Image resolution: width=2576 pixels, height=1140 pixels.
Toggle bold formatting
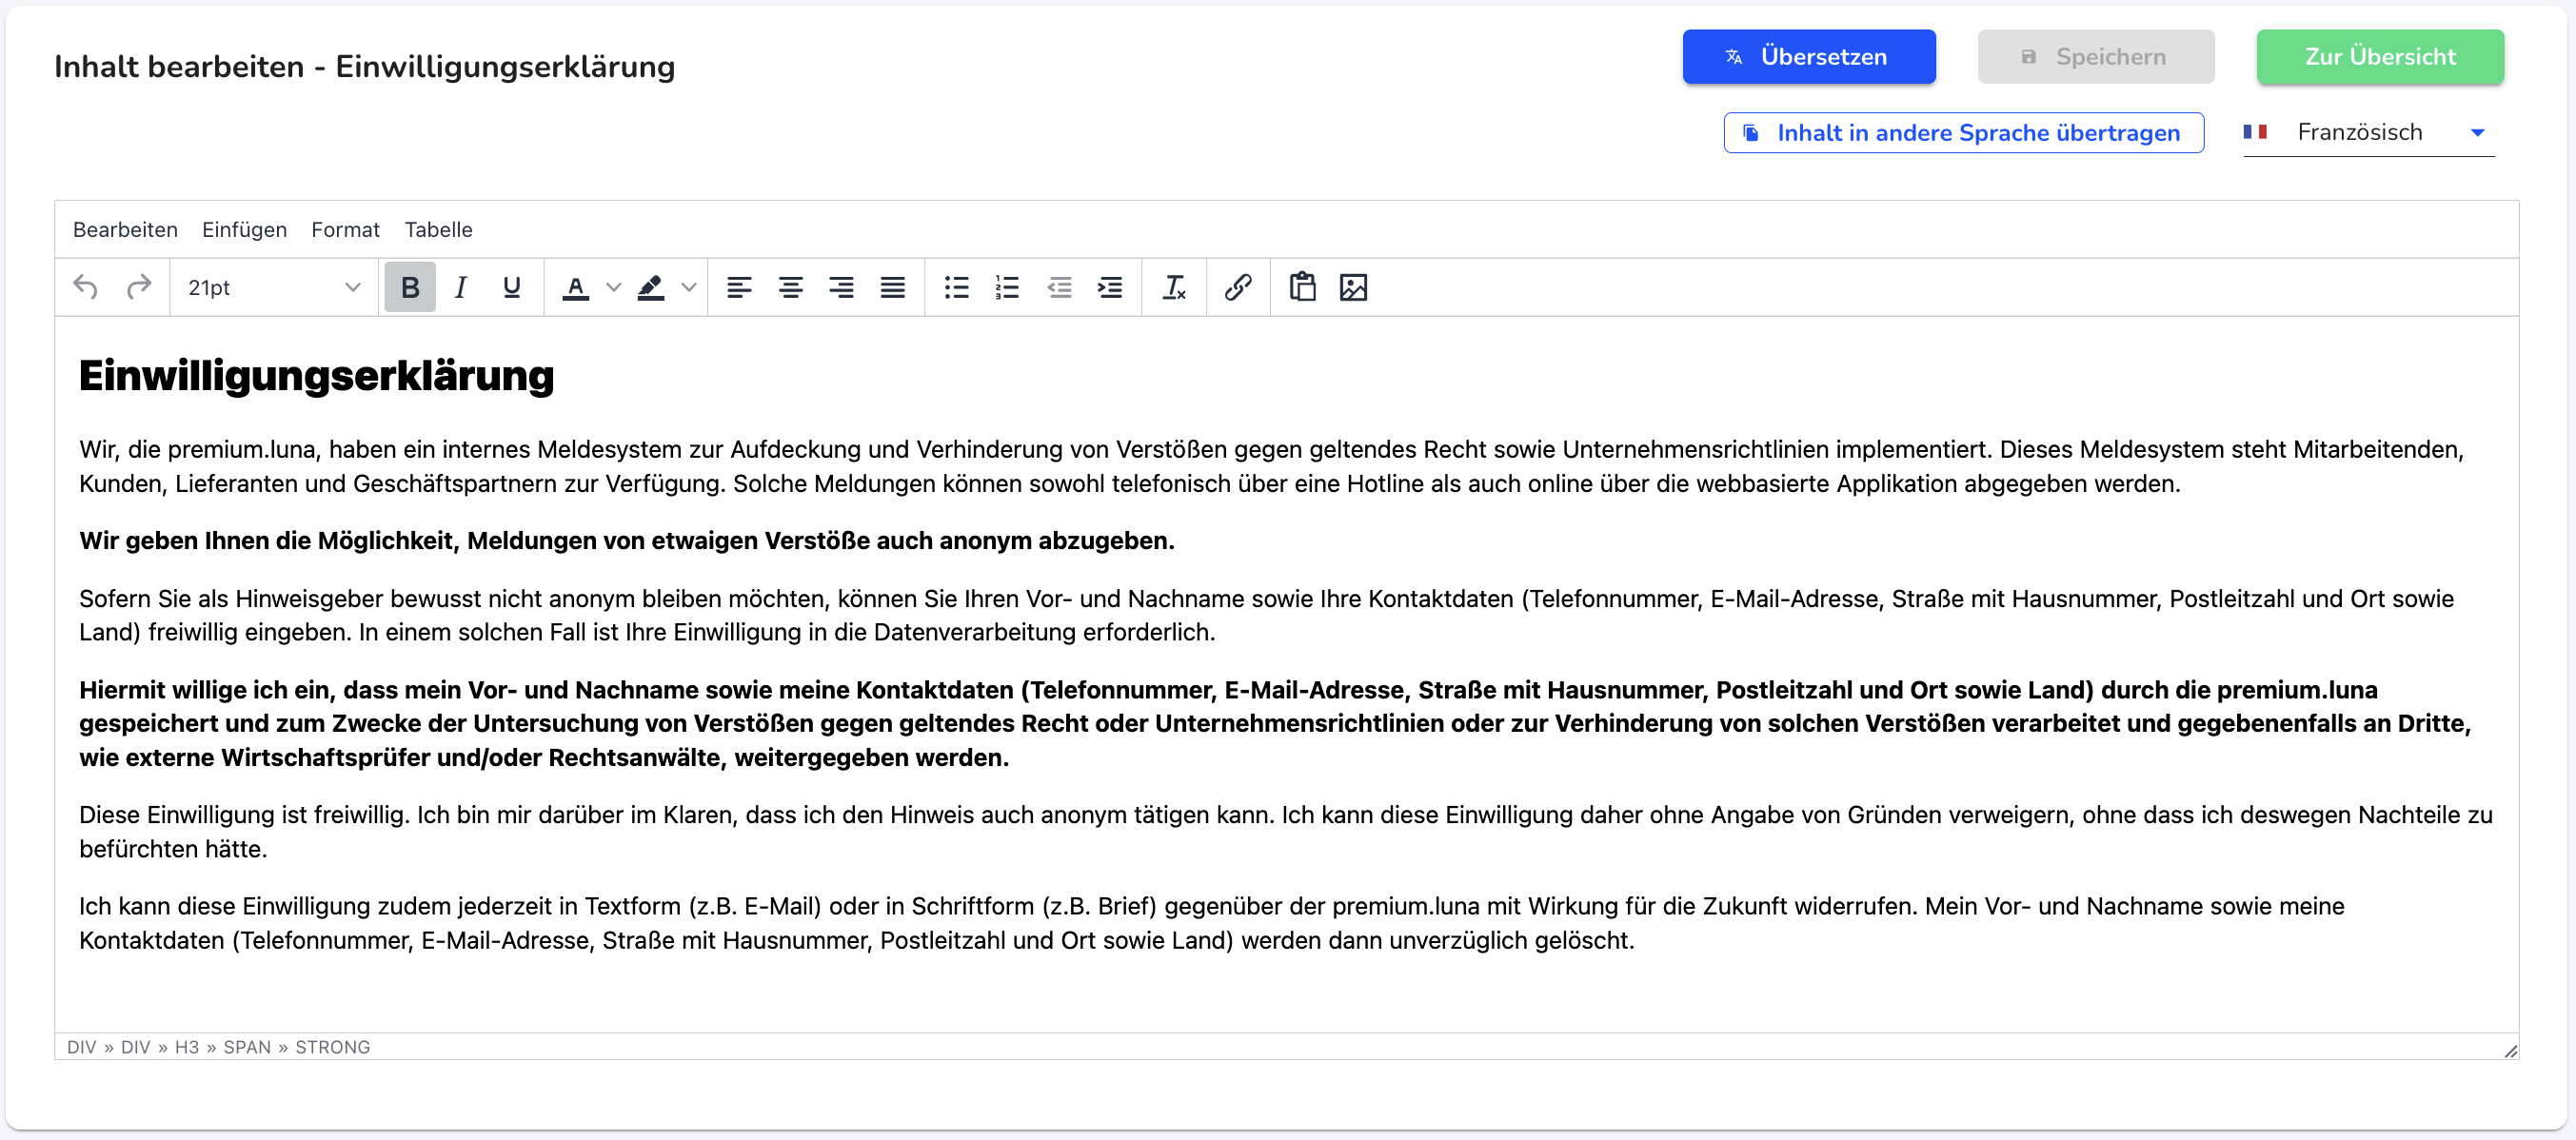point(410,288)
